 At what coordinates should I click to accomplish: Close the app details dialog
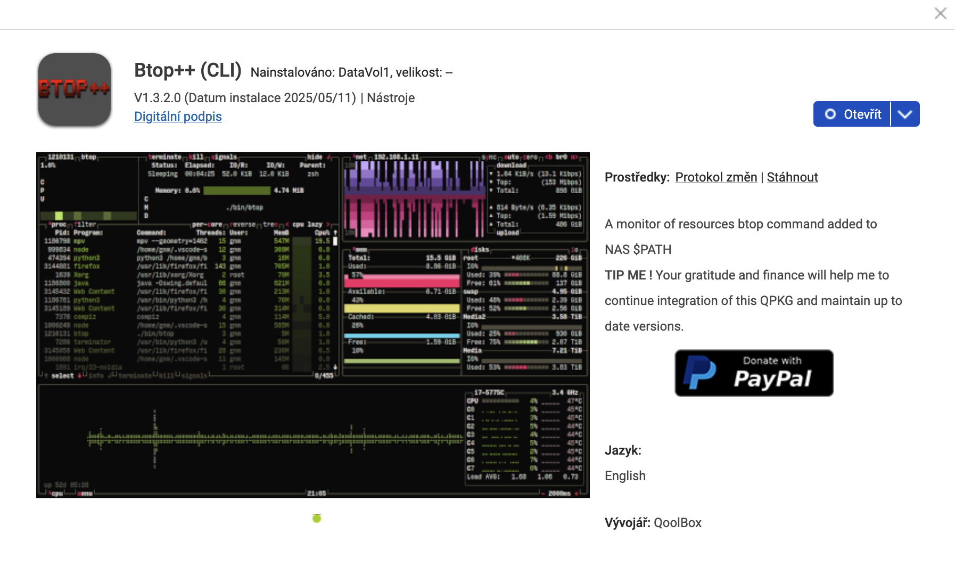[940, 13]
